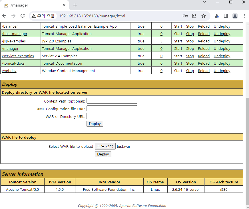Go forward with the browser arrow

[x=13, y=16]
